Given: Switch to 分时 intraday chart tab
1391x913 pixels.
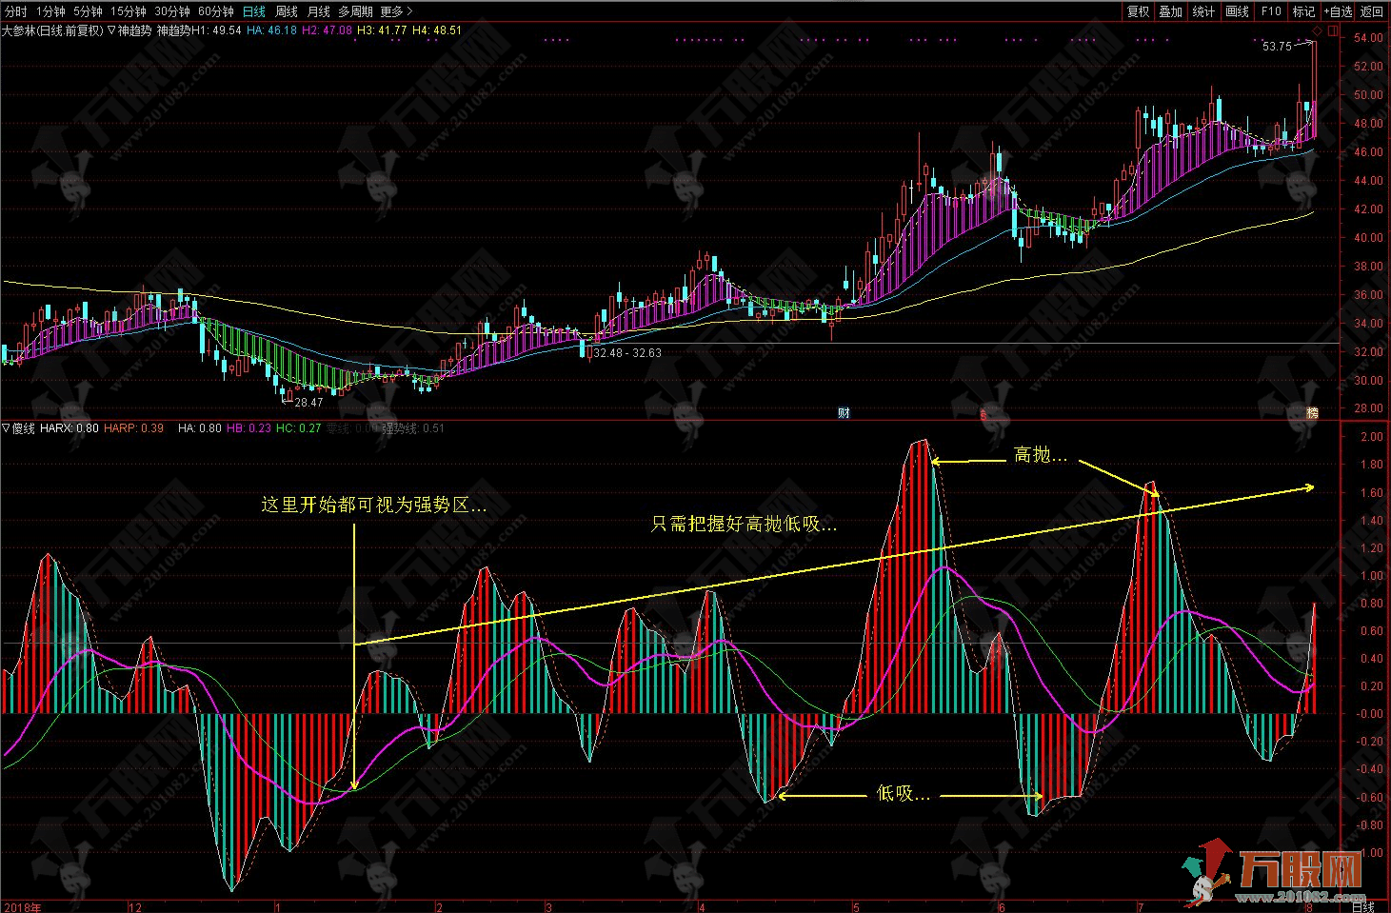Looking at the screenshot, I should (x=15, y=11).
